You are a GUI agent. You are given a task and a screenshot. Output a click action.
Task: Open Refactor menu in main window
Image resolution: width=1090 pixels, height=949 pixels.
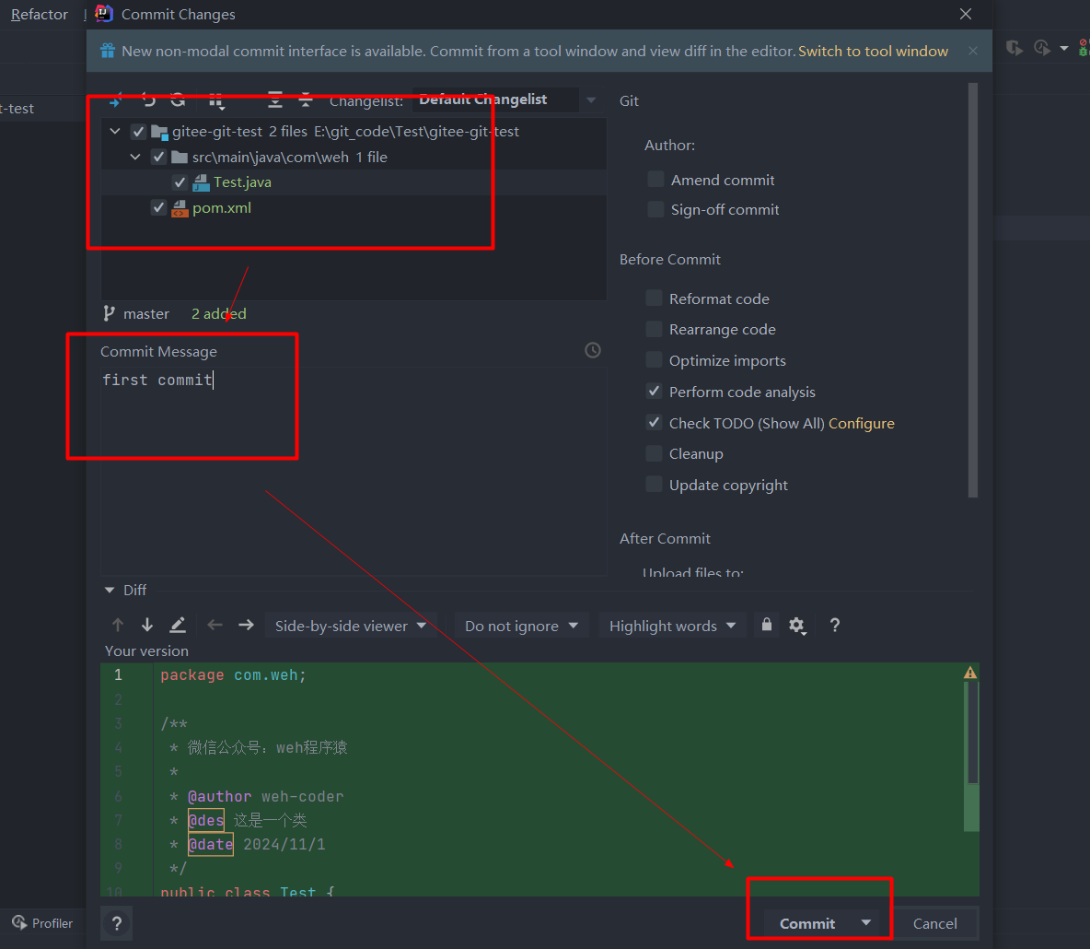tap(40, 14)
